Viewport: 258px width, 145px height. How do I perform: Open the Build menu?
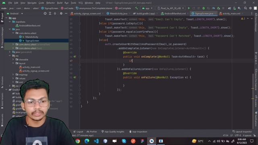(60, 3)
